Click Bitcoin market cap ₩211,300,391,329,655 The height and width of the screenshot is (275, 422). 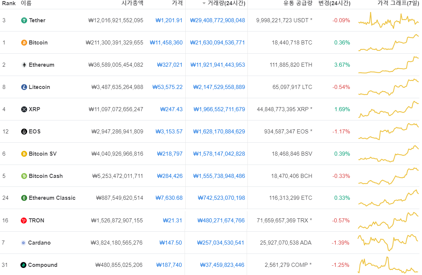[x=114, y=43]
